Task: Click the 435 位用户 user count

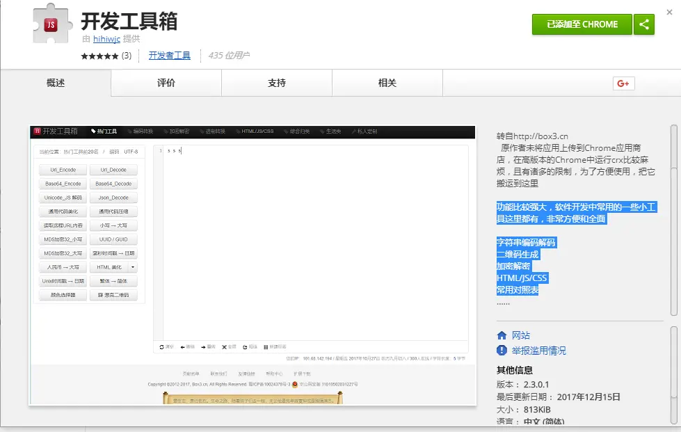Action: (229, 56)
